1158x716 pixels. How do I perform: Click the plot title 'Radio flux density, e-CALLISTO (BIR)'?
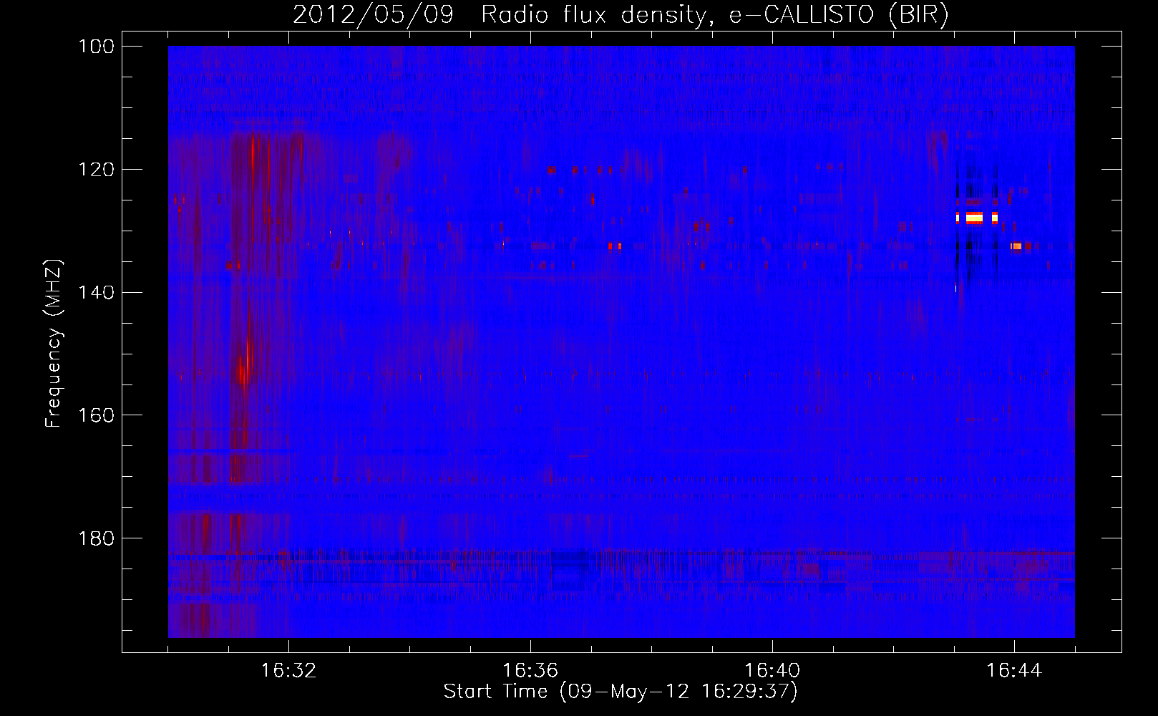[x=714, y=15]
